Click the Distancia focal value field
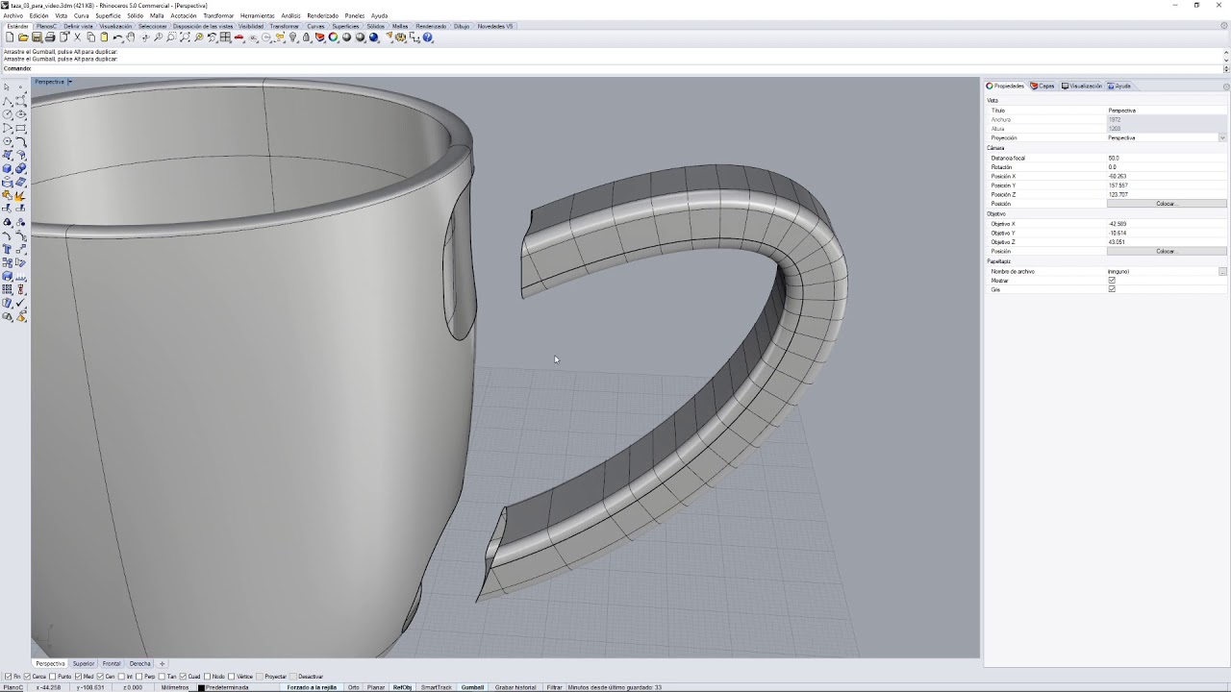The width and height of the screenshot is (1231, 692). [x=1167, y=158]
